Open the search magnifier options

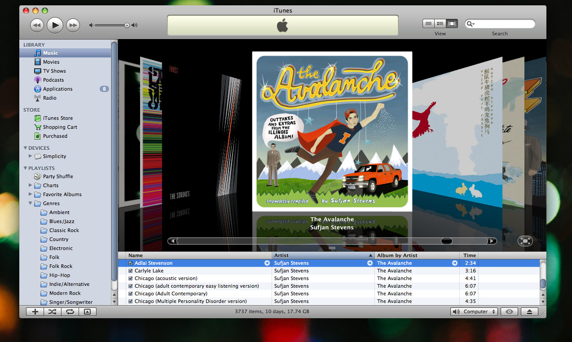[471, 24]
